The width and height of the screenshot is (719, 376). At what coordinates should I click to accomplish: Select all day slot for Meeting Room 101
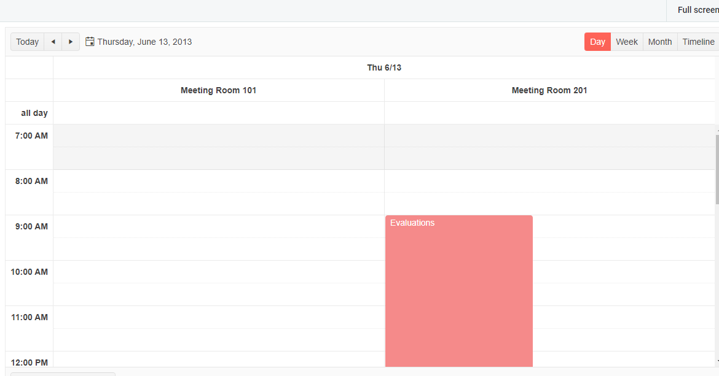[x=218, y=113]
